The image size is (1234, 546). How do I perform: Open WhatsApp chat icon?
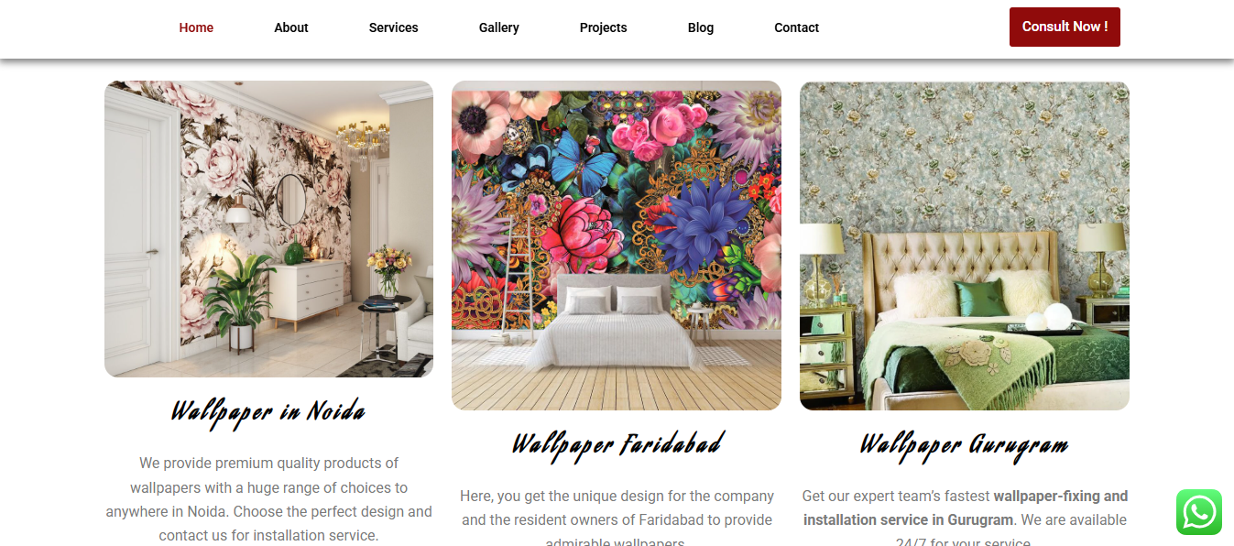1199,512
